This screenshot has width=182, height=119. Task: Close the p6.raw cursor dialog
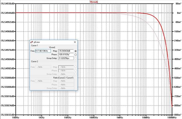pyautogui.click(x=75, y=42)
